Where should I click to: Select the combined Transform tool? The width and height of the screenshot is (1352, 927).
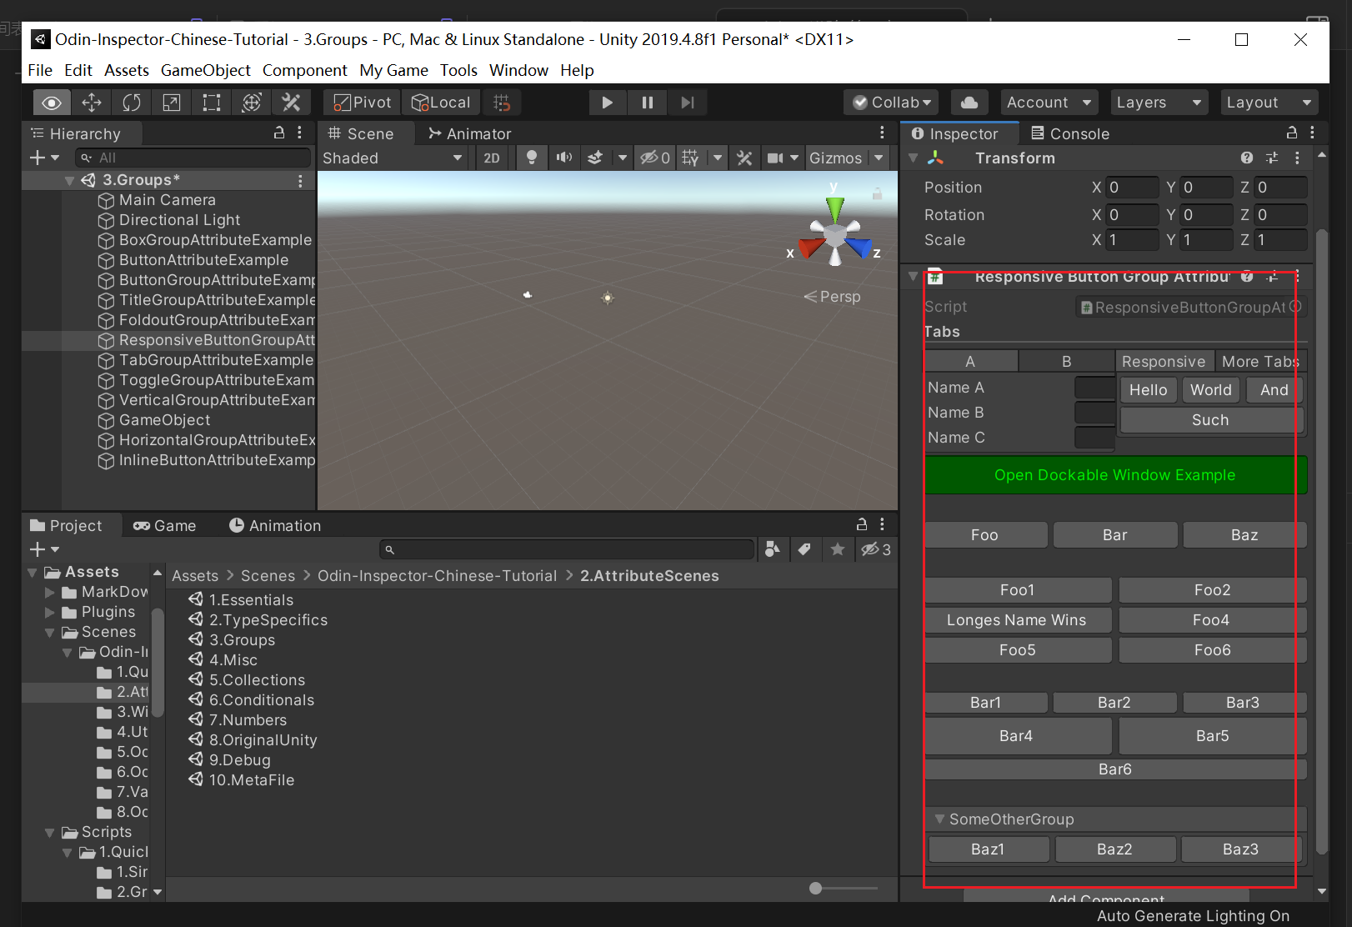[x=252, y=103]
